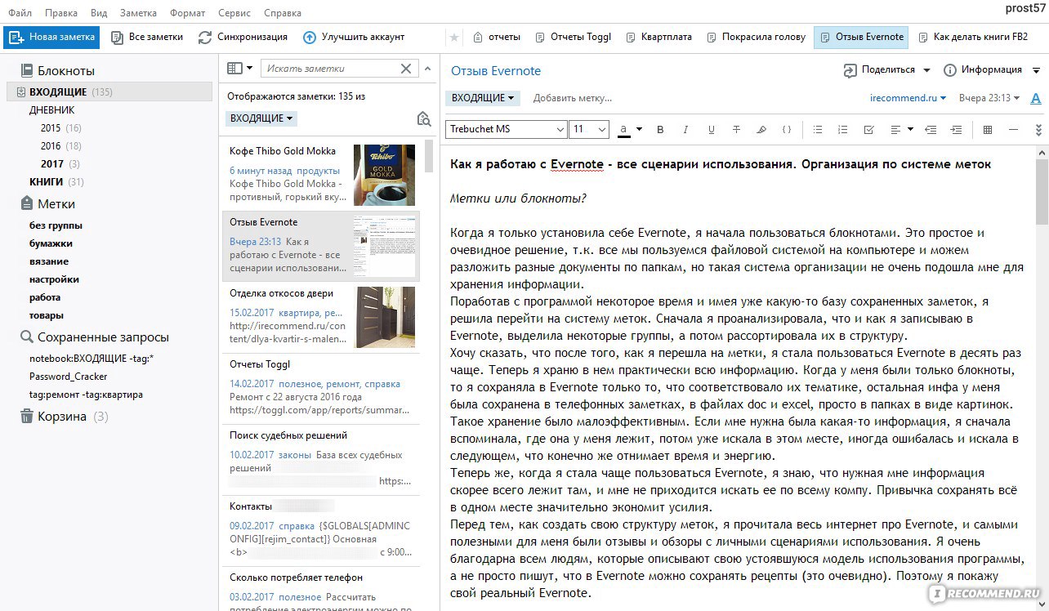1049x611 pixels.
Task: Select the Метки sidebar section
Action: click(x=47, y=204)
